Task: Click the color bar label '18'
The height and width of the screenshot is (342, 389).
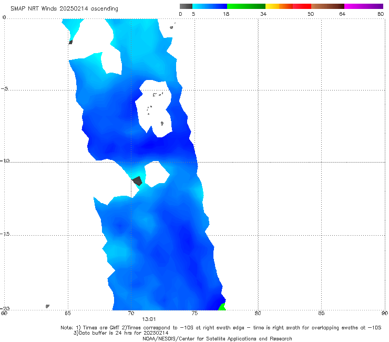Action: click(226, 14)
